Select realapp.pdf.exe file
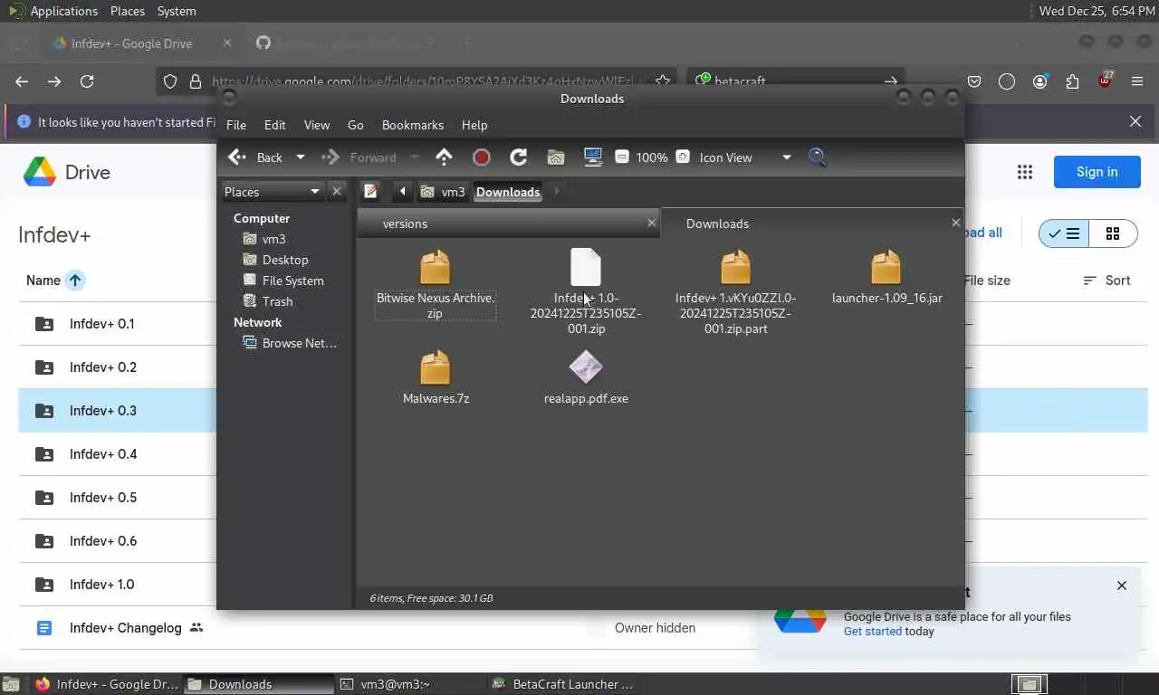Screen dimensions: 1159x695 pyautogui.click(x=586, y=377)
